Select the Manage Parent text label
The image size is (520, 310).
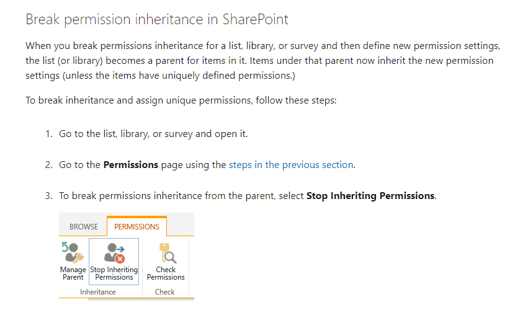point(73,273)
